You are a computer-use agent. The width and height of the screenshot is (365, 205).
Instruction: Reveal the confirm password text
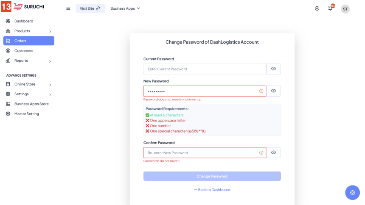click(x=273, y=153)
